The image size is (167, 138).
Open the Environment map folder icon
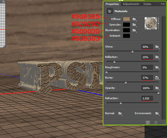point(157,113)
